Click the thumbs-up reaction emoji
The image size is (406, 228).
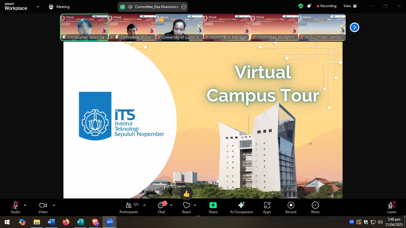[x=186, y=194]
